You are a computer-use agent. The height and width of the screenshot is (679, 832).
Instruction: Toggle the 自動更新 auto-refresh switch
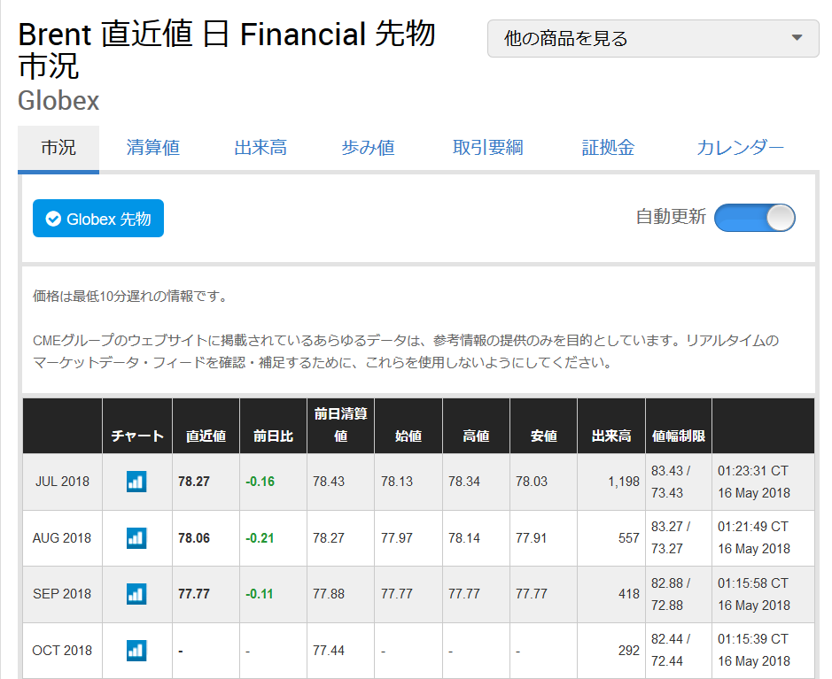[755, 218]
